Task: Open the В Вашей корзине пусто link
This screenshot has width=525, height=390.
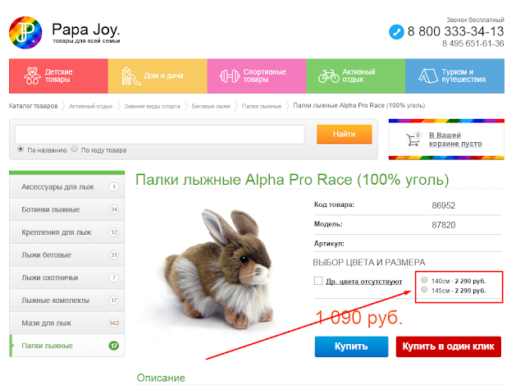Action: [x=455, y=140]
